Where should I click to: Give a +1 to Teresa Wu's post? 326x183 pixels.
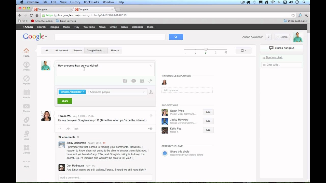pos(60,129)
